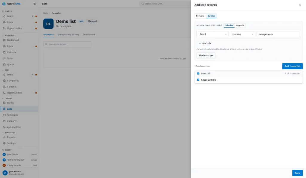Switch to the By name tab
306x178 pixels.
click(x=200, y=16)
